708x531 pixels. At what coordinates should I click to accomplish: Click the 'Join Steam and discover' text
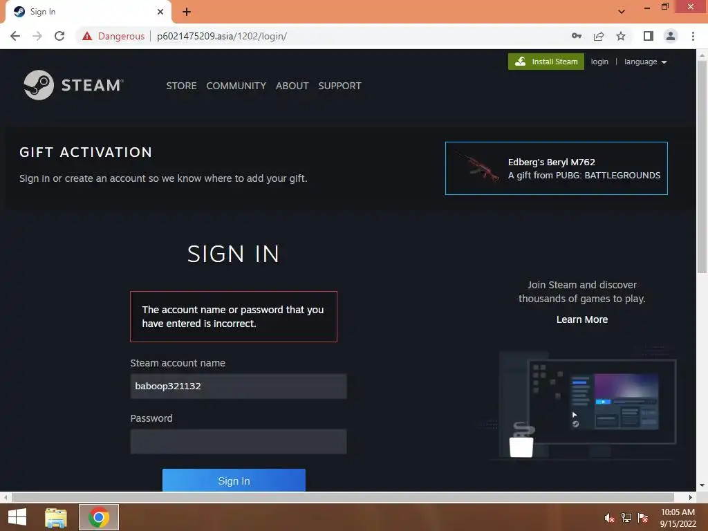coord(581,285)
